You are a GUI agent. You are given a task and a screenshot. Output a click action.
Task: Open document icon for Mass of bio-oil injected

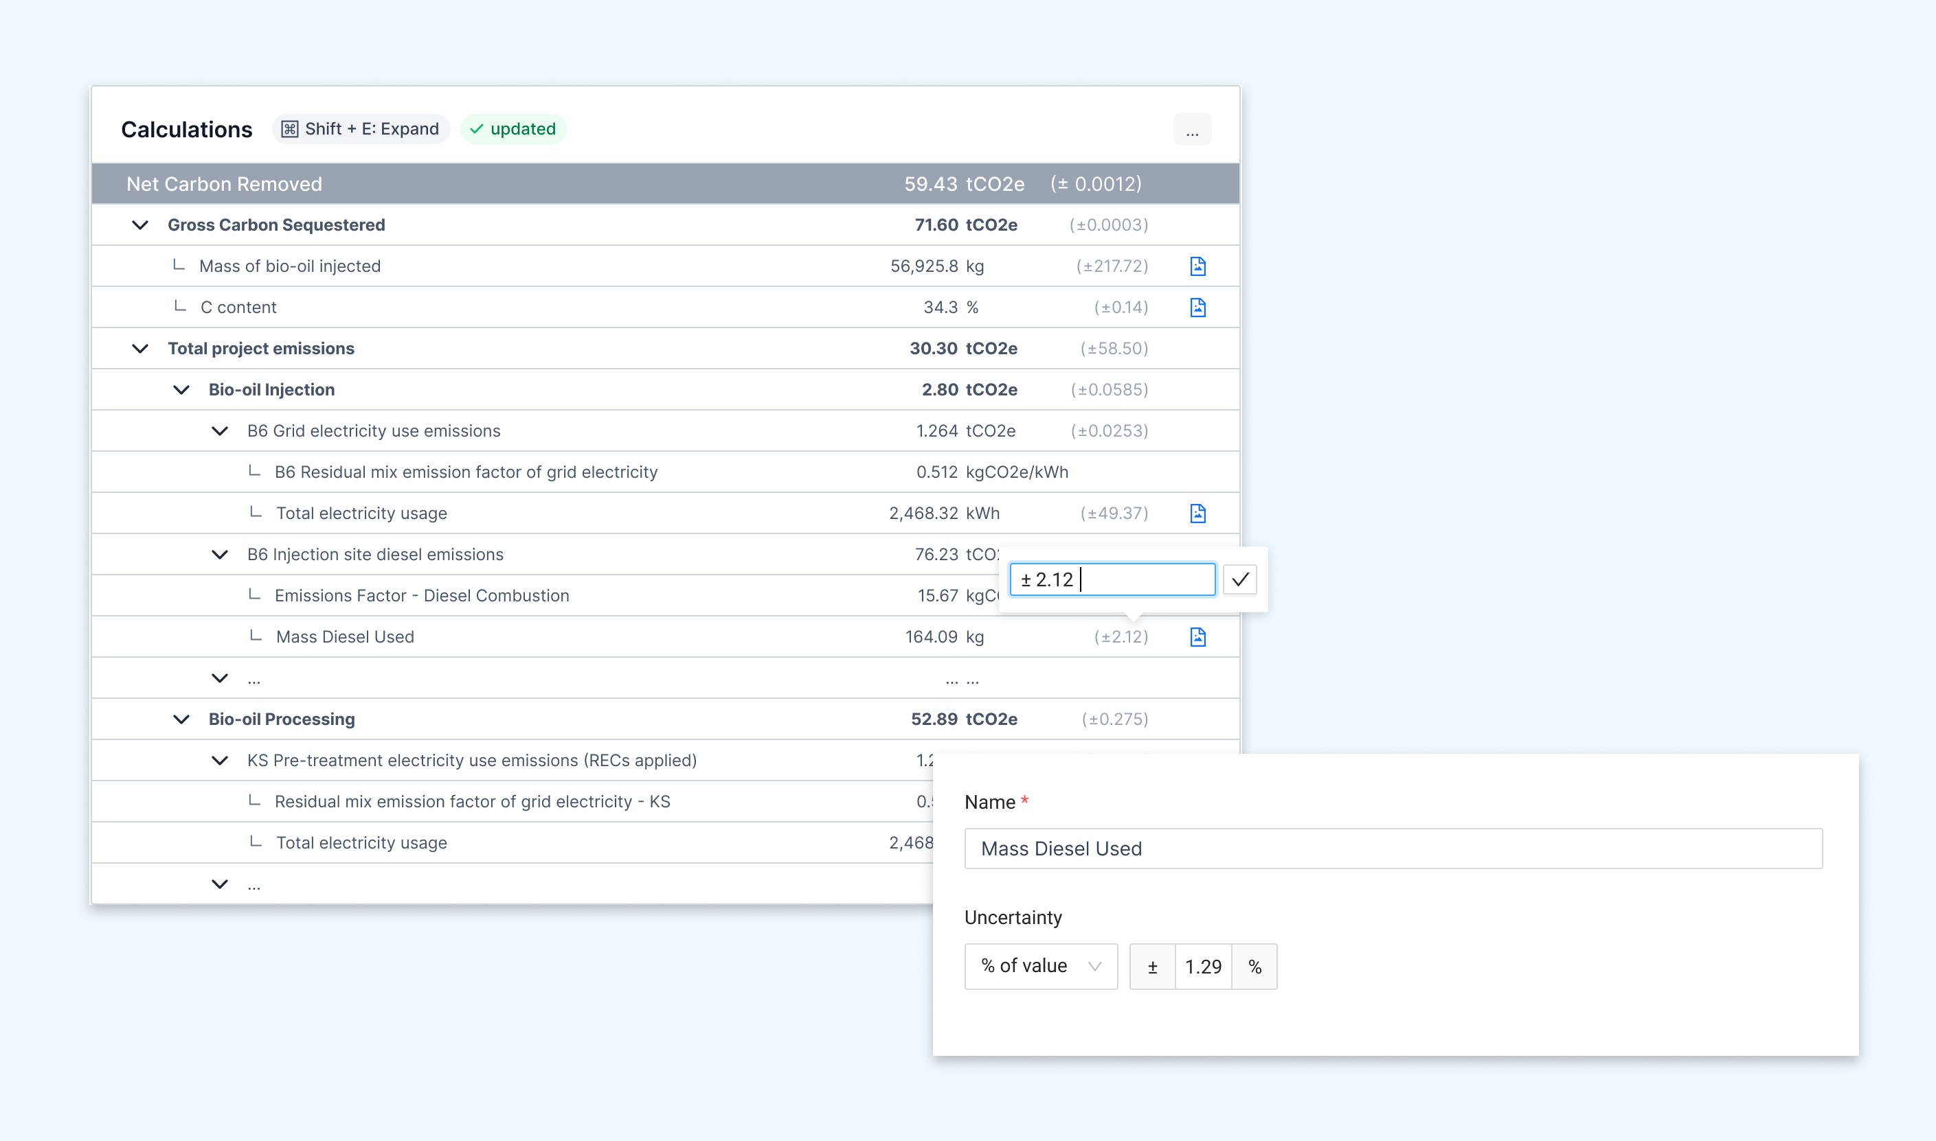(x=1197, y=266)
